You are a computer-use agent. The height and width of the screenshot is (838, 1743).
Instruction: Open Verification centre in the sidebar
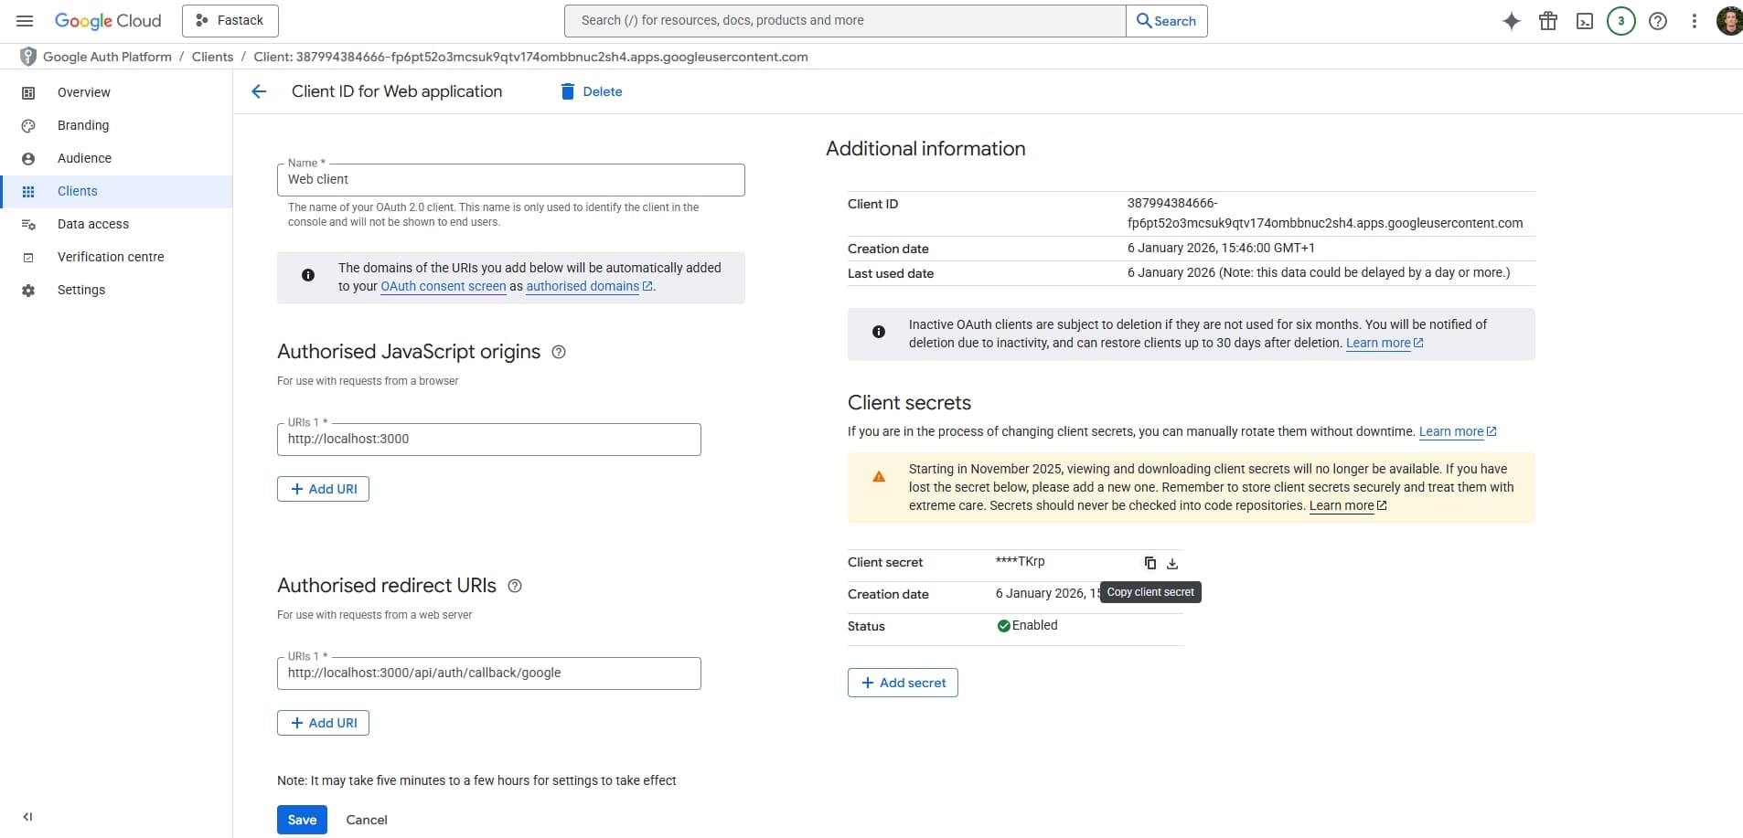point(116,257)
